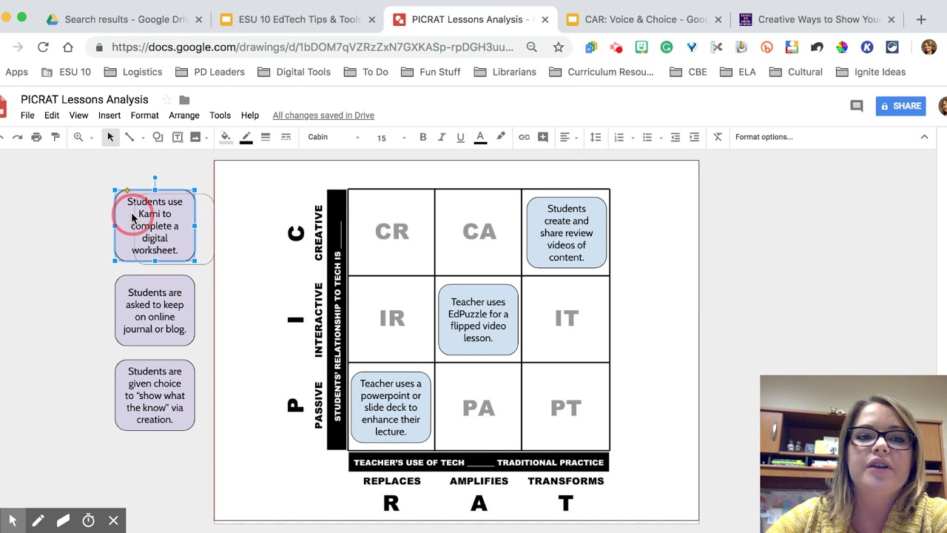
Task: Expand the Numbered list dropdown arrow
Action: point(633,138)
